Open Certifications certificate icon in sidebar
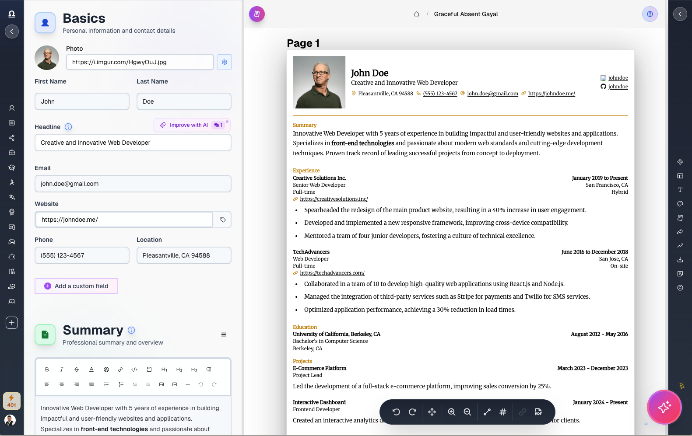692x436 pixels. tap(12, 227)
